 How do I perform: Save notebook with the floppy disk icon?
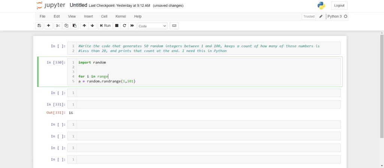pyautogui.click(x=39, y=26)
